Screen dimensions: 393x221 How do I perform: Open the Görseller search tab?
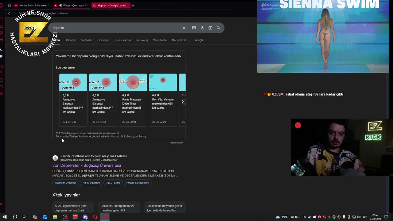pyautogui.click(x=103, y=40)
